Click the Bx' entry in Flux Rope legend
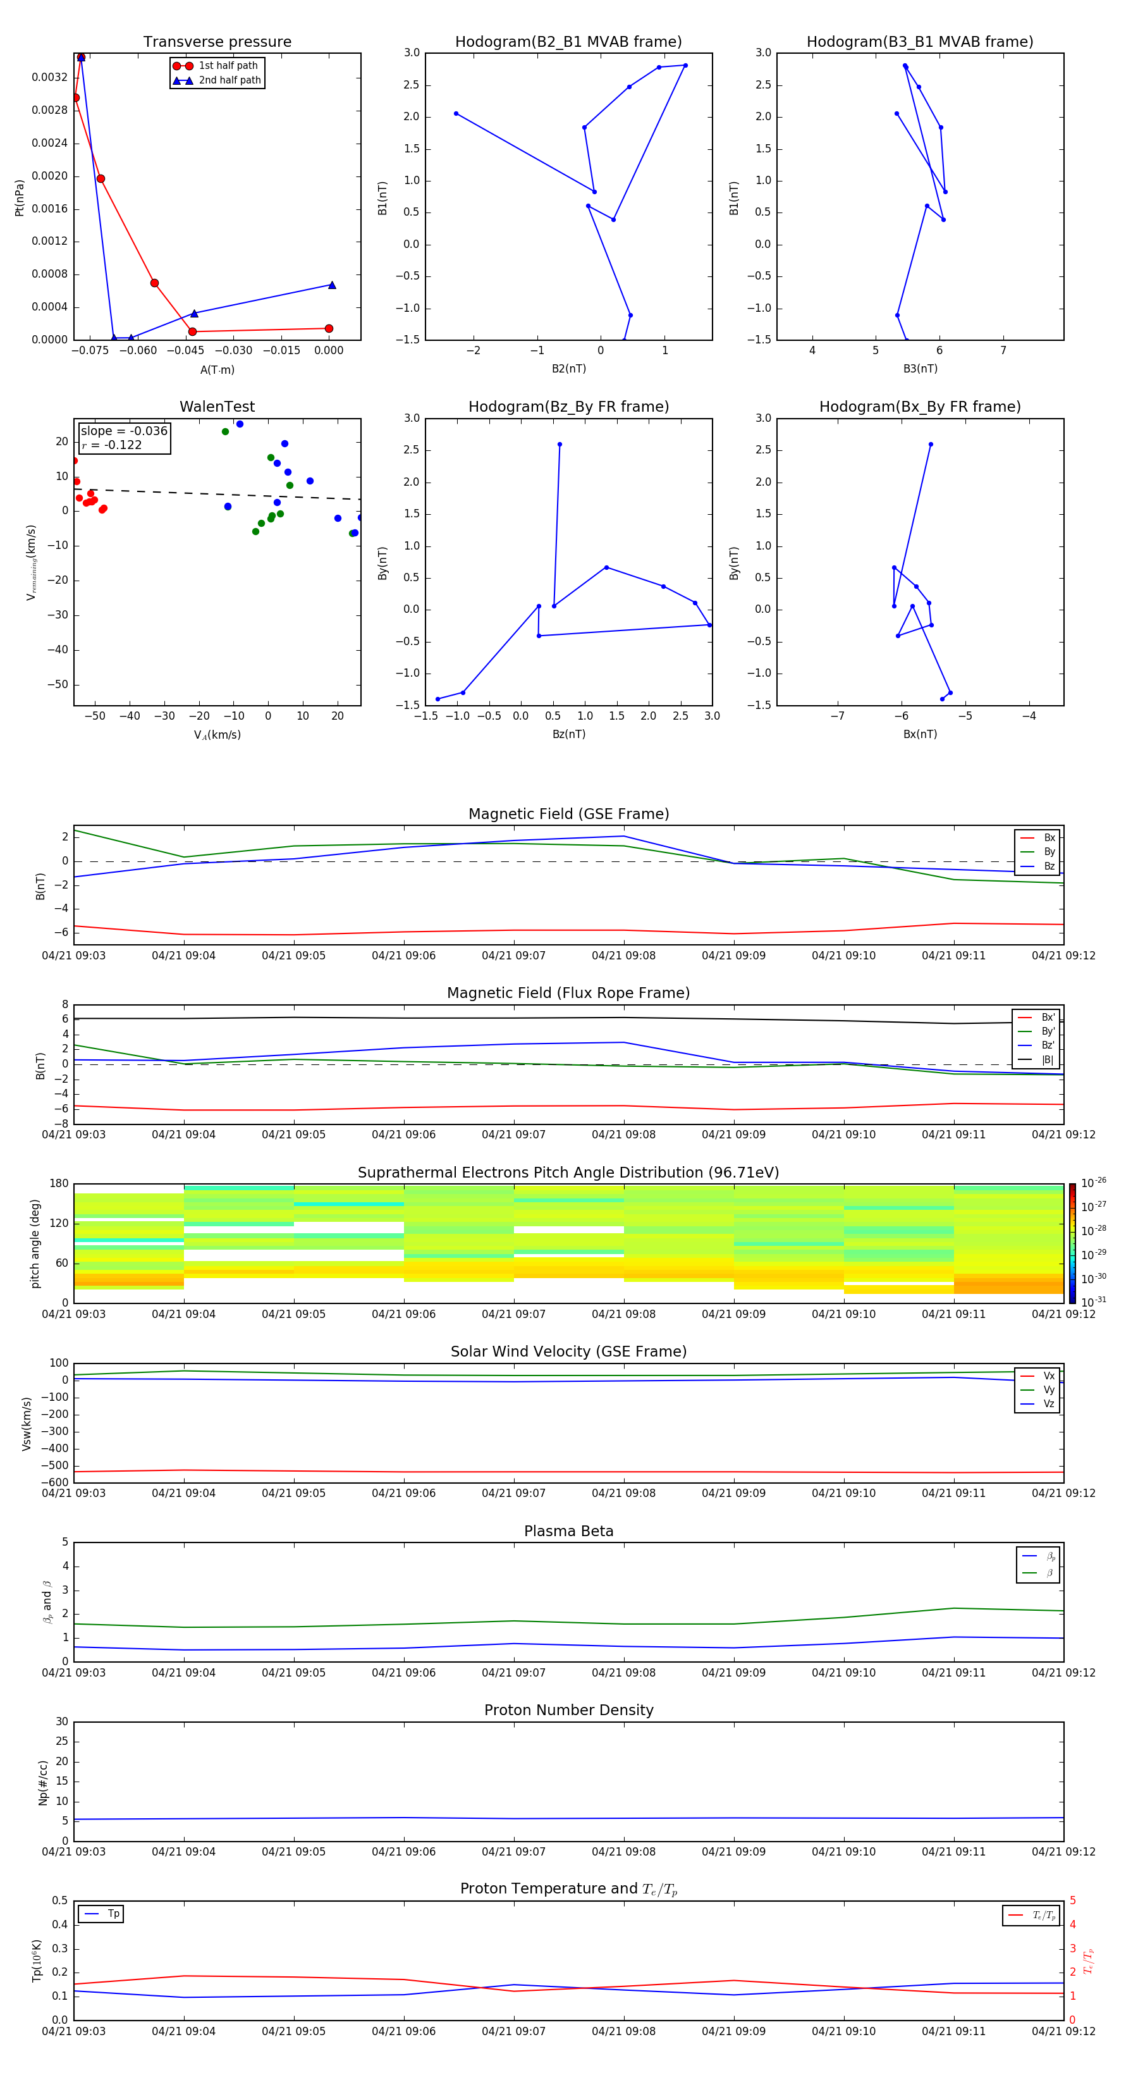The height and width of the screenshot is (2087, 1138). pyautogui.click(x=1036, y=1018)
